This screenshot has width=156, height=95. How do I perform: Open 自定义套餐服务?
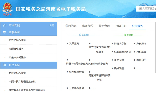17,57
